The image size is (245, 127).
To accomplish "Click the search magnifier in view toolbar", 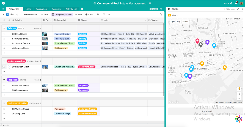I will tap(161, 15).
